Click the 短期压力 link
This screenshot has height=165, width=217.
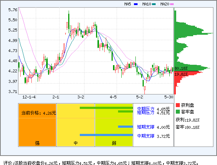pos(146,113)
